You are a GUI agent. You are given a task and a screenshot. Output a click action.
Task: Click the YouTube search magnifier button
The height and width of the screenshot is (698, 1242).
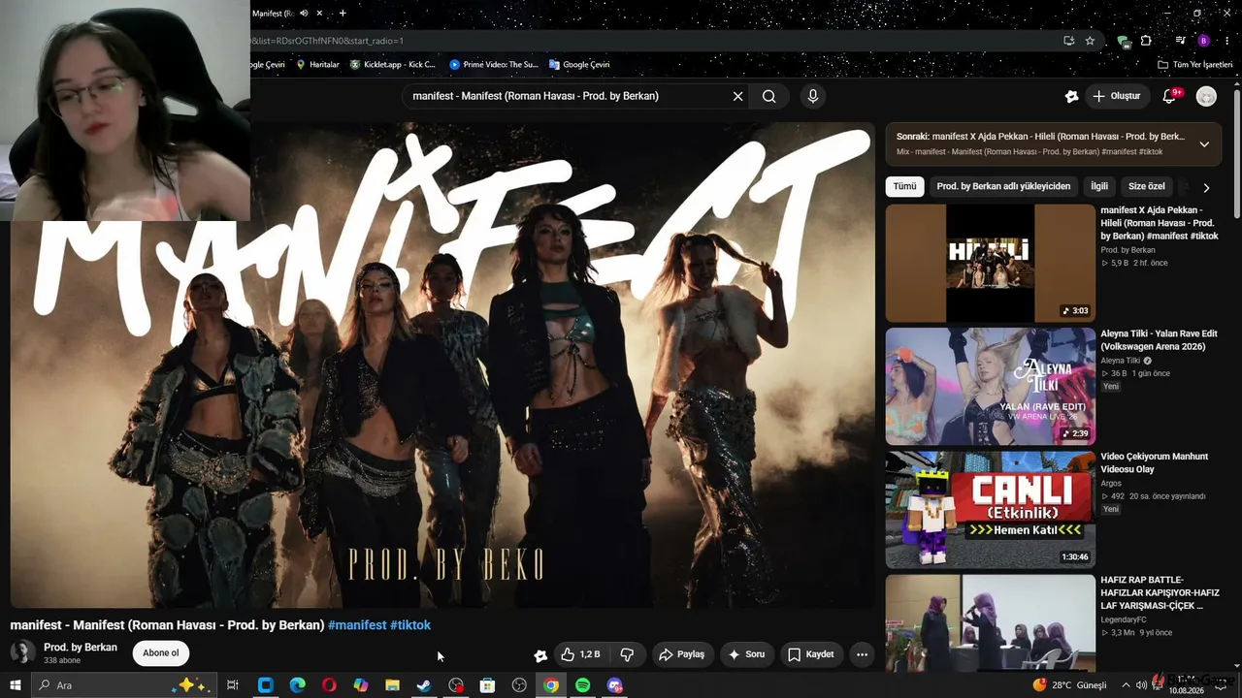[x=768, y=96]
